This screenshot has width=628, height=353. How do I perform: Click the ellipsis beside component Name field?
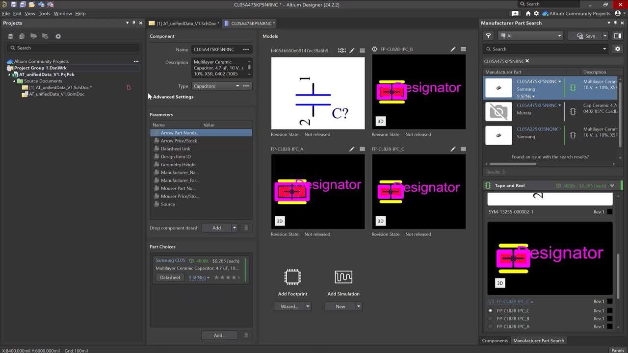tap(246, 50)
